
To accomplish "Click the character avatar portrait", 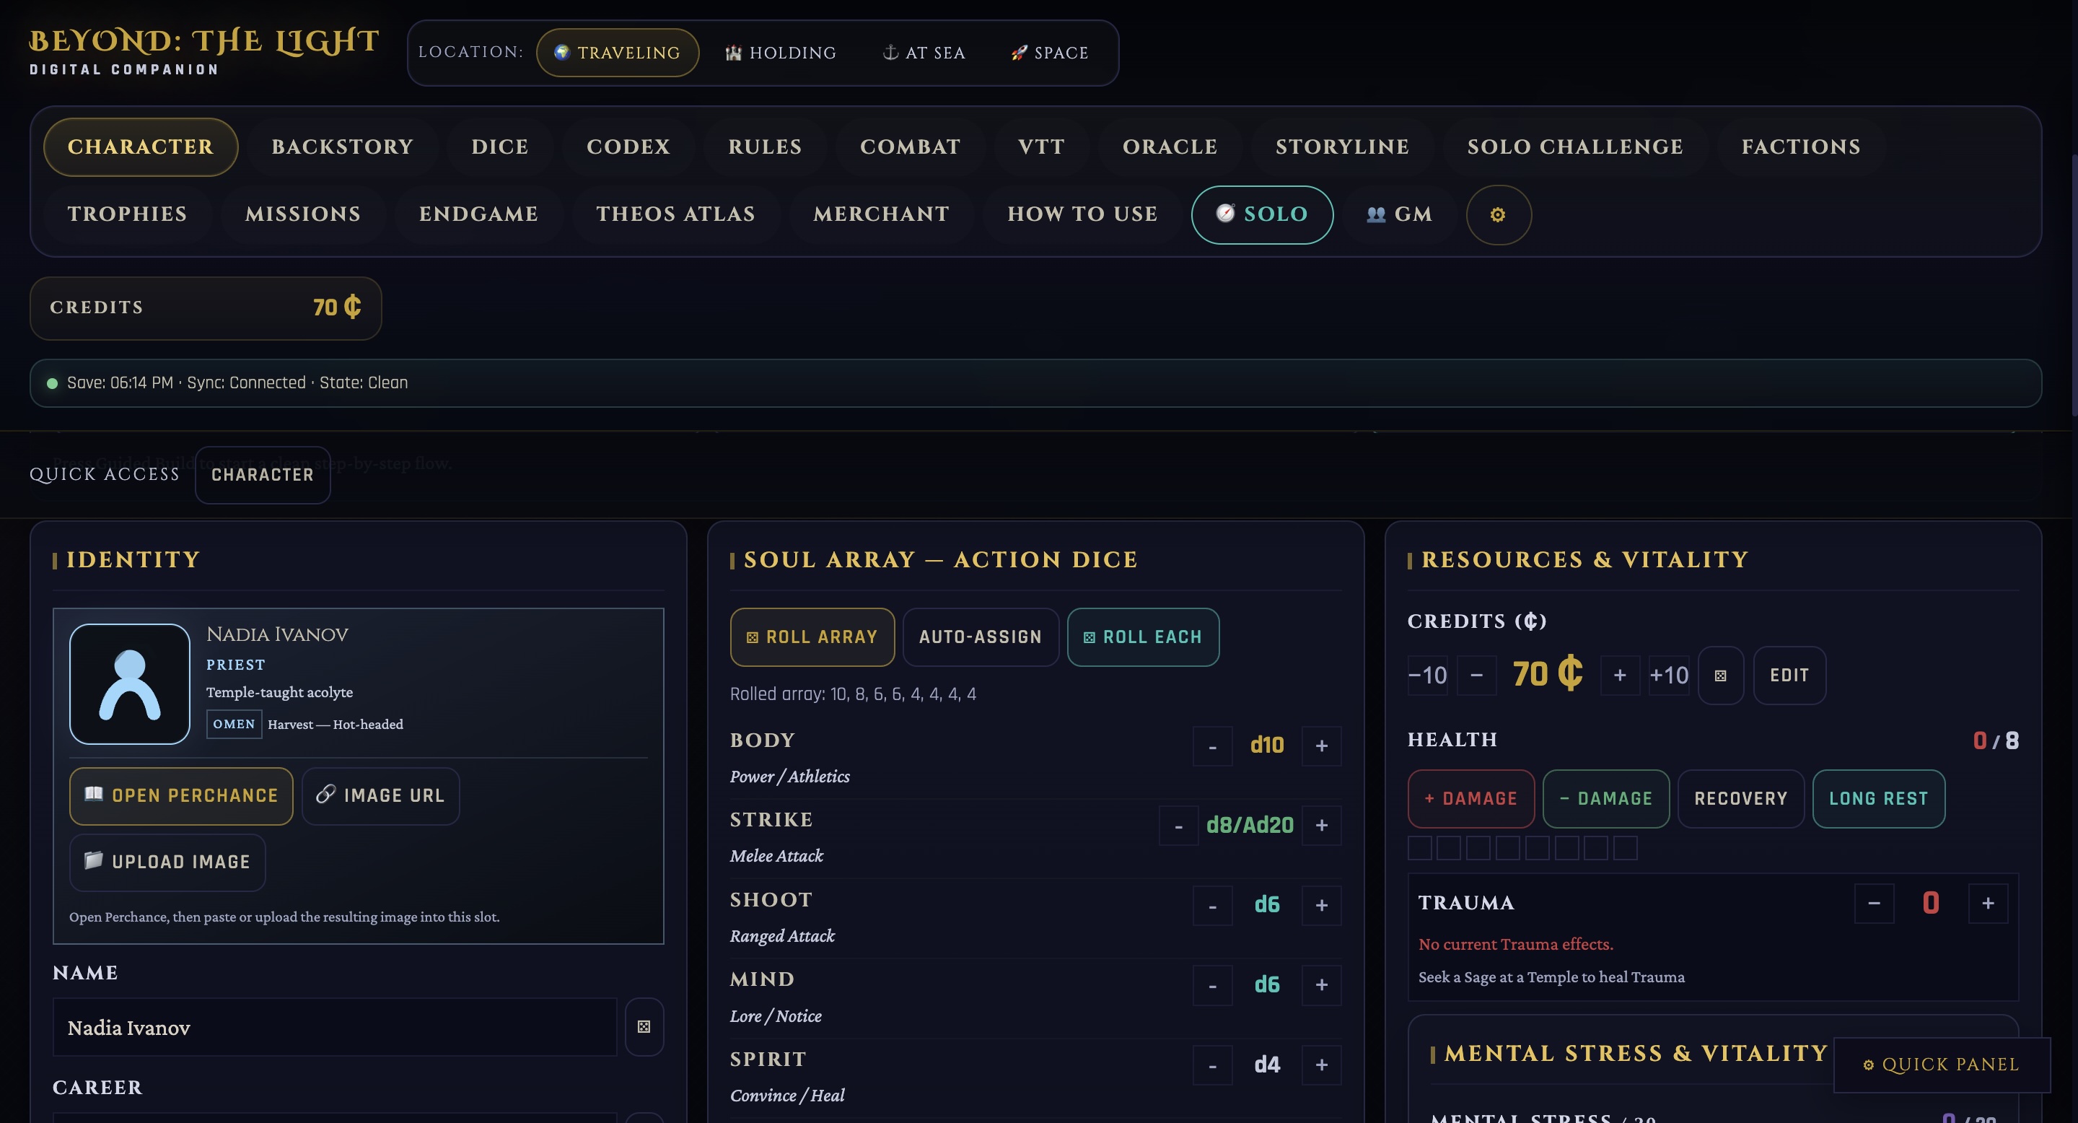I will [x=130, y=684].
